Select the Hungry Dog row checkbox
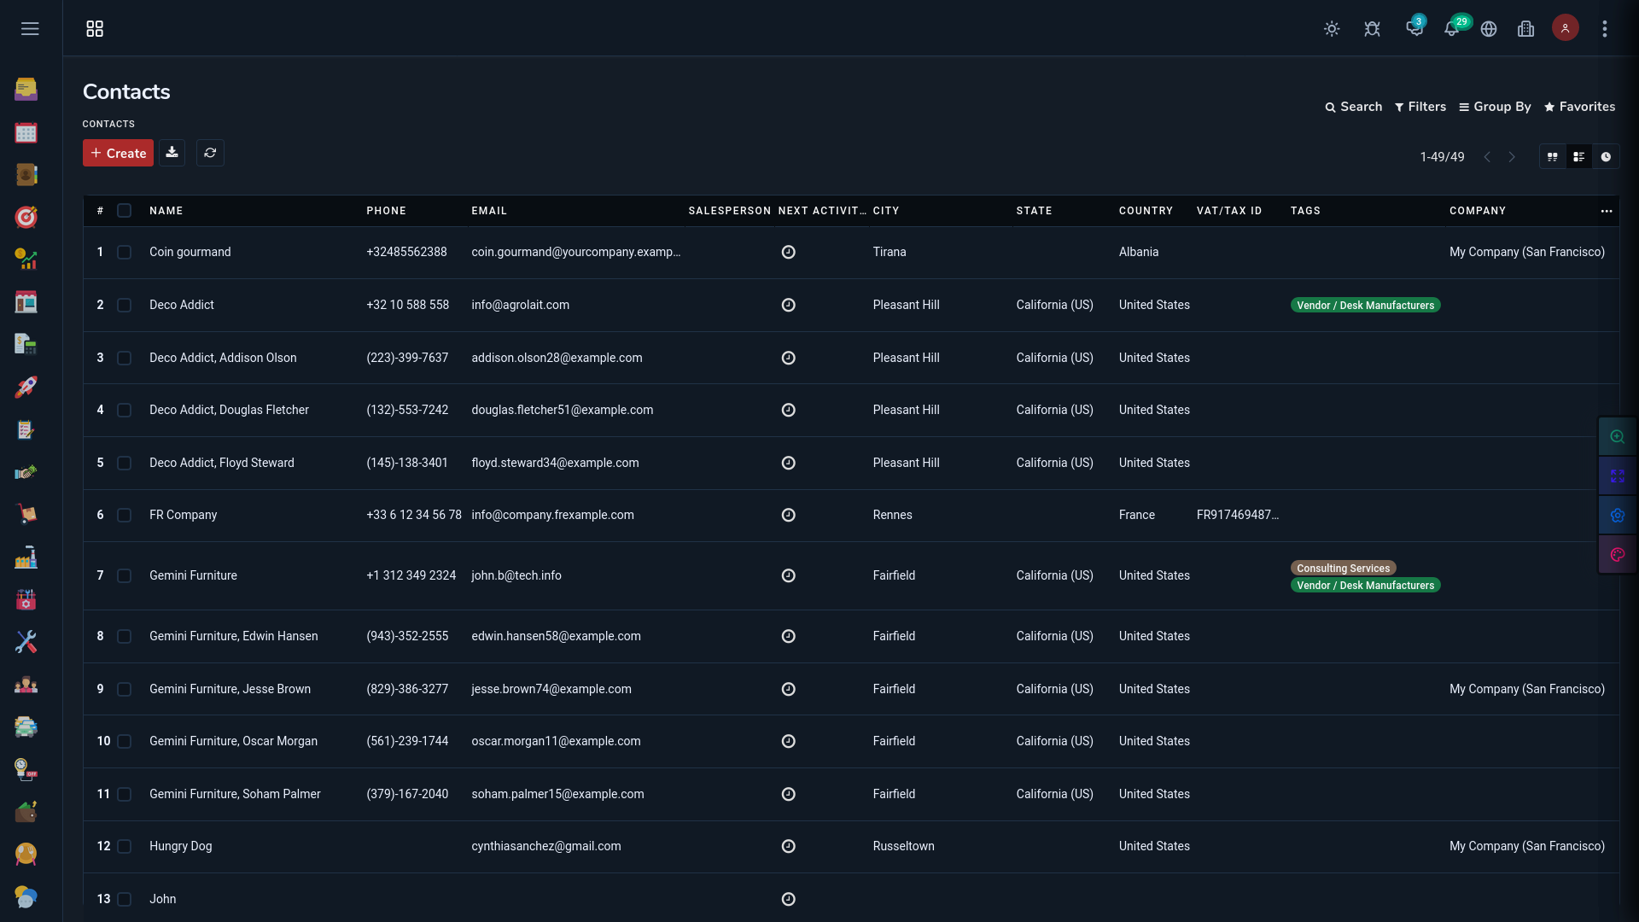Screen dimensions: 1639x922 [x=124, y=847]
